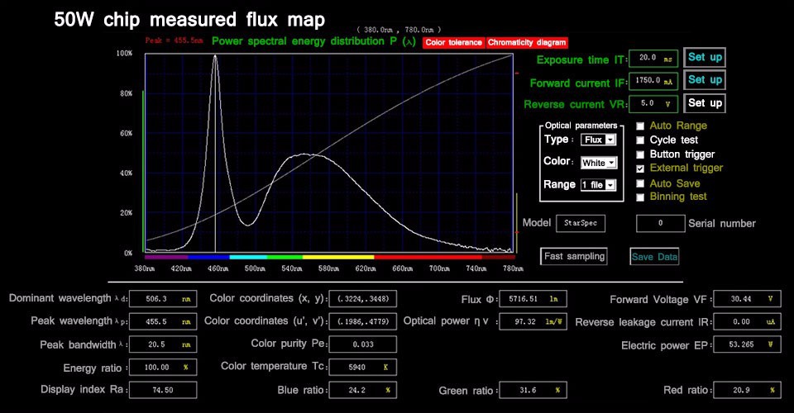Viewport: 794px width, 413px height.
Task: Toggle the Cycle test checkbox
Action: click(x=640, y=140)
